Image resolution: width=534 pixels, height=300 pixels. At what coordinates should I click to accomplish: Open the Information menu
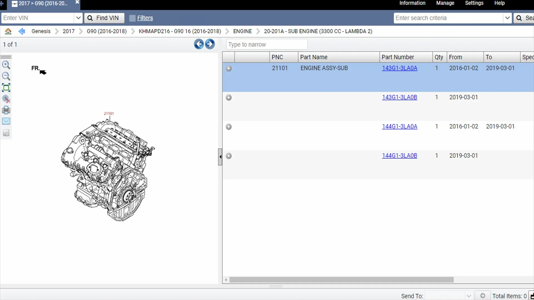click(x=412, y=3)
